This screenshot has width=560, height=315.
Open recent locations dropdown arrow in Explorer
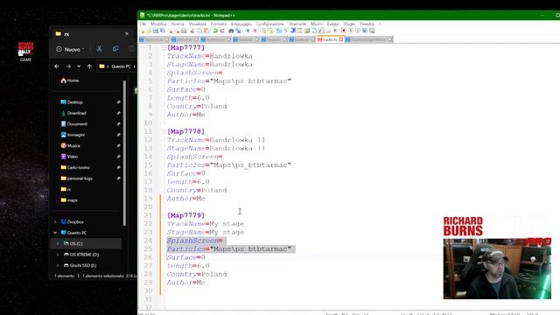tap(79, 66)
